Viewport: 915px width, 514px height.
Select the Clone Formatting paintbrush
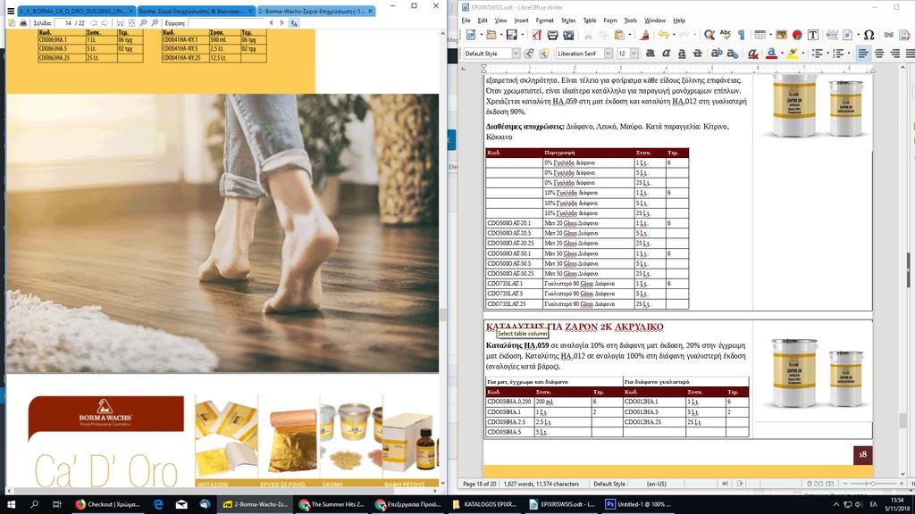click(645, 36)
